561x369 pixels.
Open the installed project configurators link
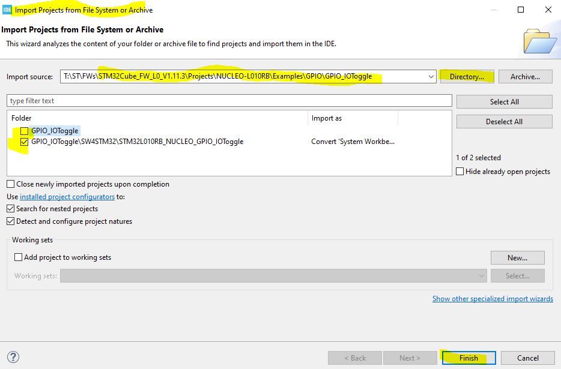click(x=67, y=197)
